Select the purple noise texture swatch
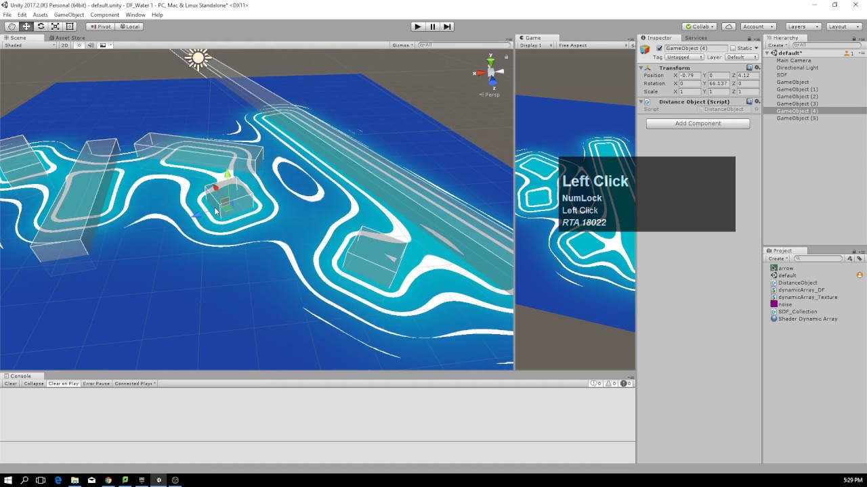 (774, 304)
